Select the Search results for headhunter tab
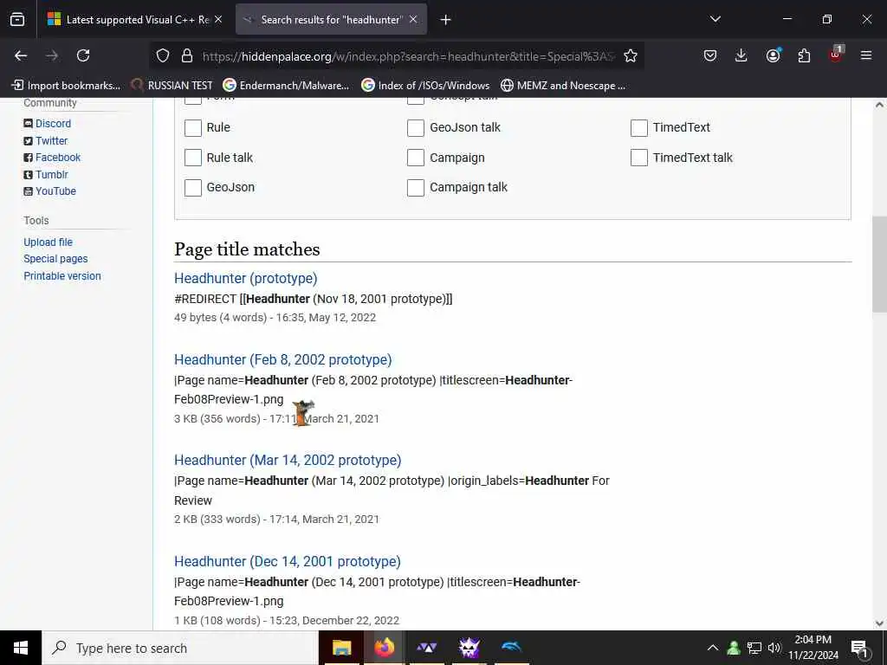Image resolution: width=887 pixels, height=665 pixels. tap(331, 20)
